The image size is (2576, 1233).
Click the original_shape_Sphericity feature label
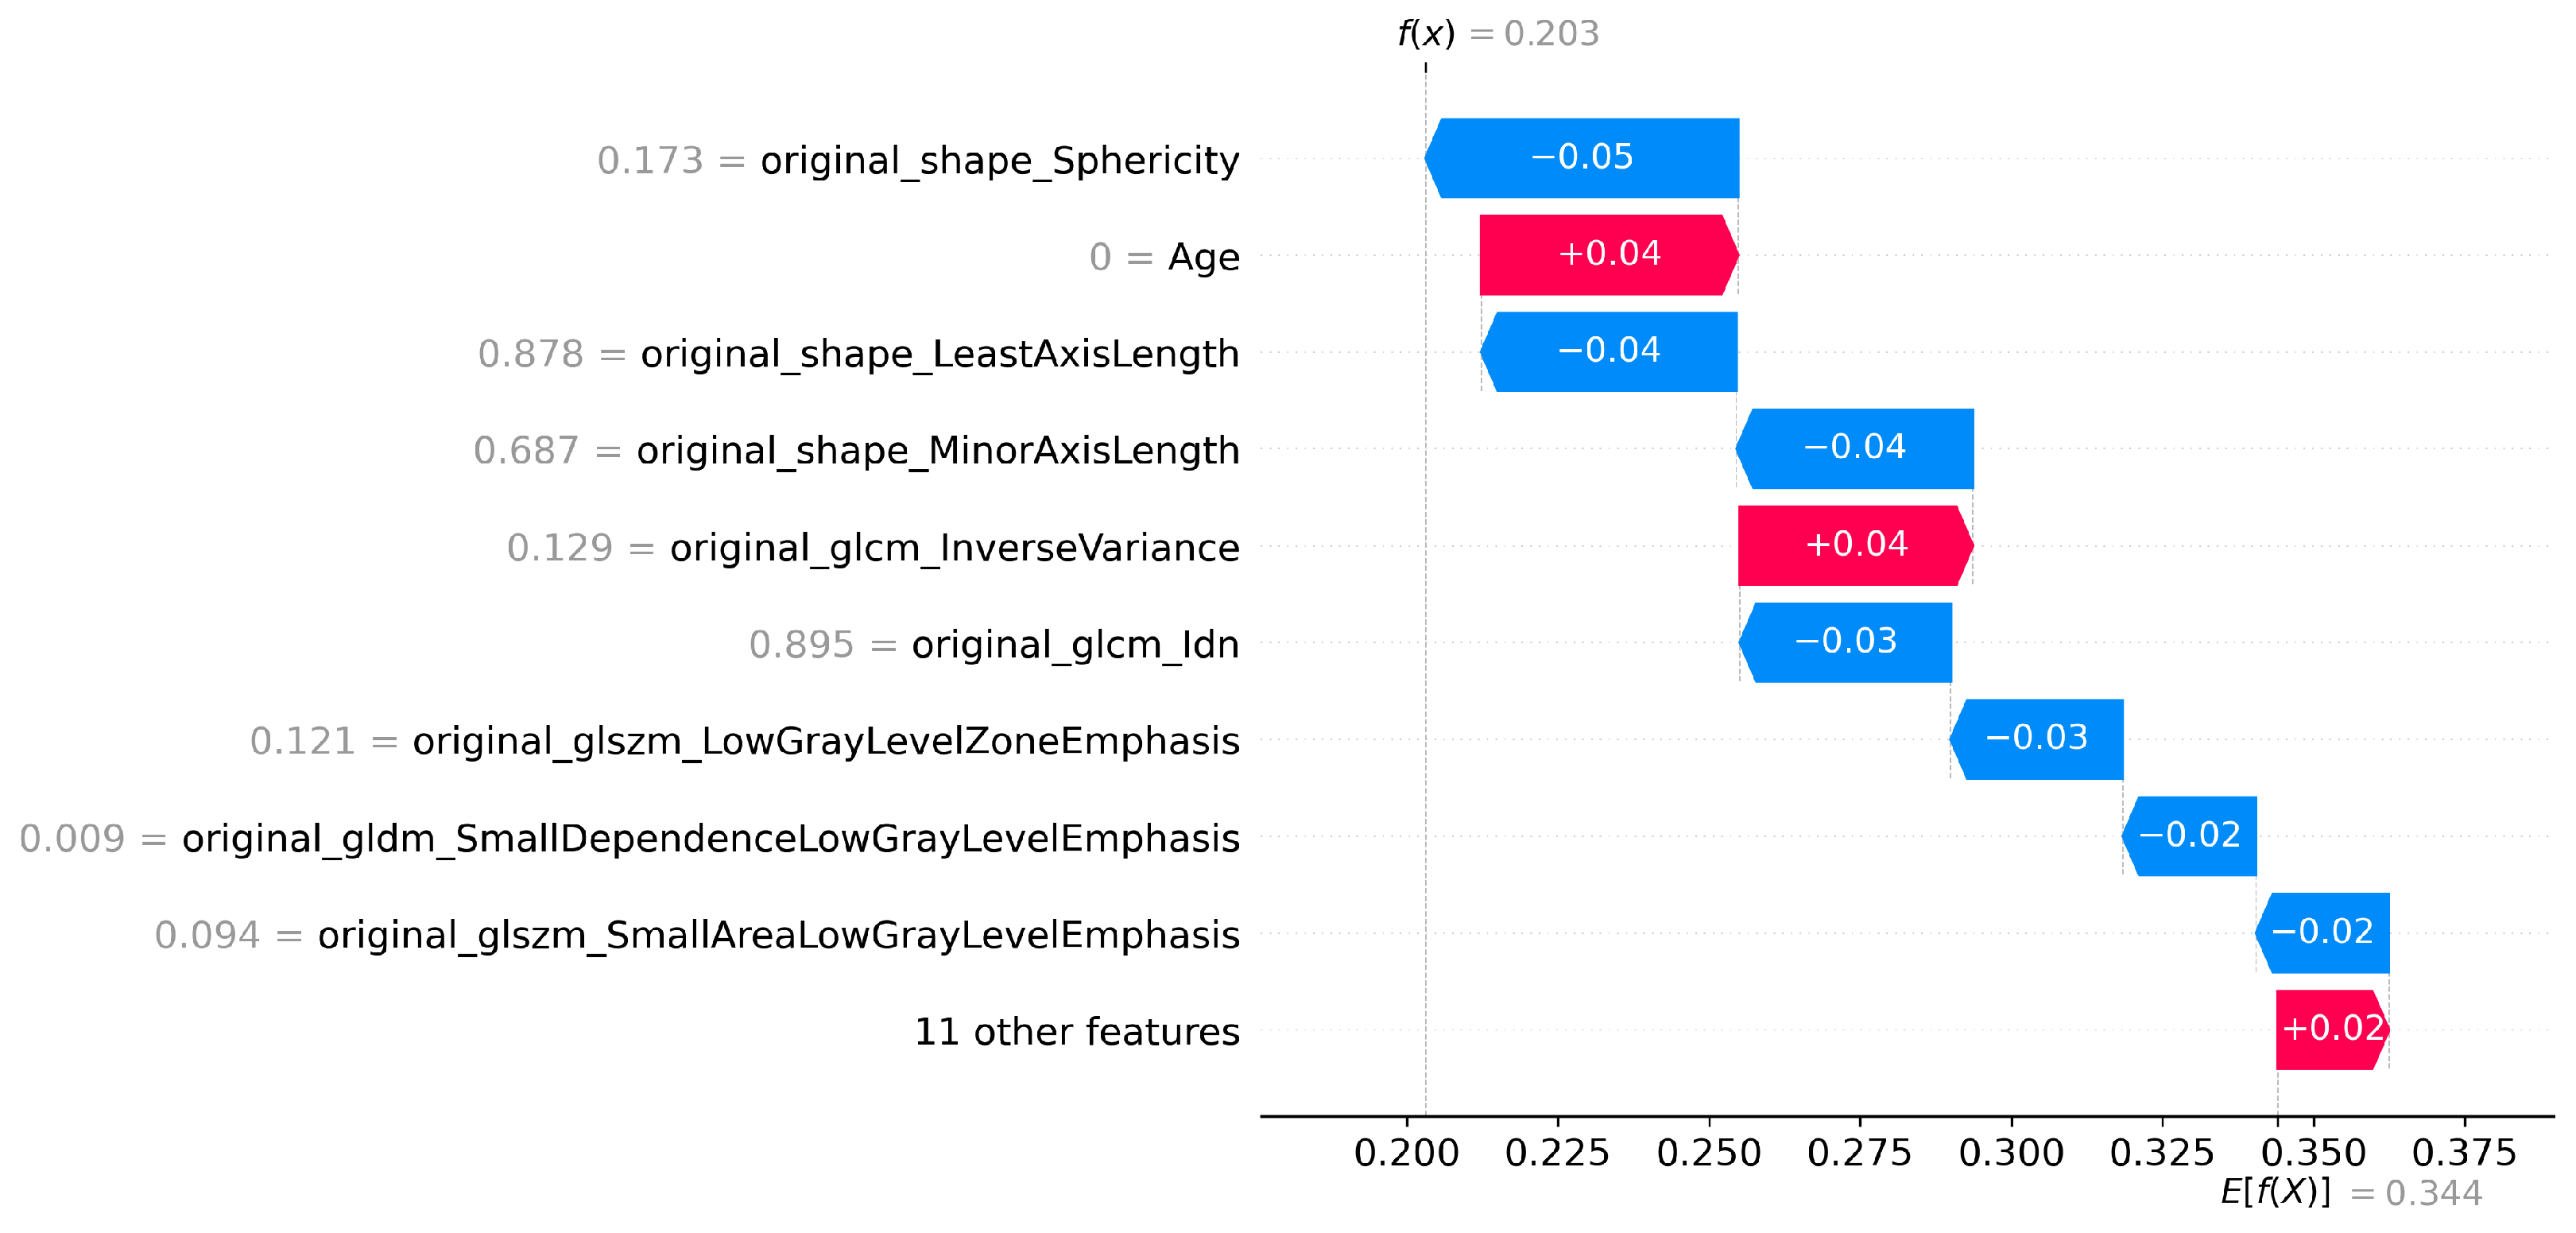[999, 160]
